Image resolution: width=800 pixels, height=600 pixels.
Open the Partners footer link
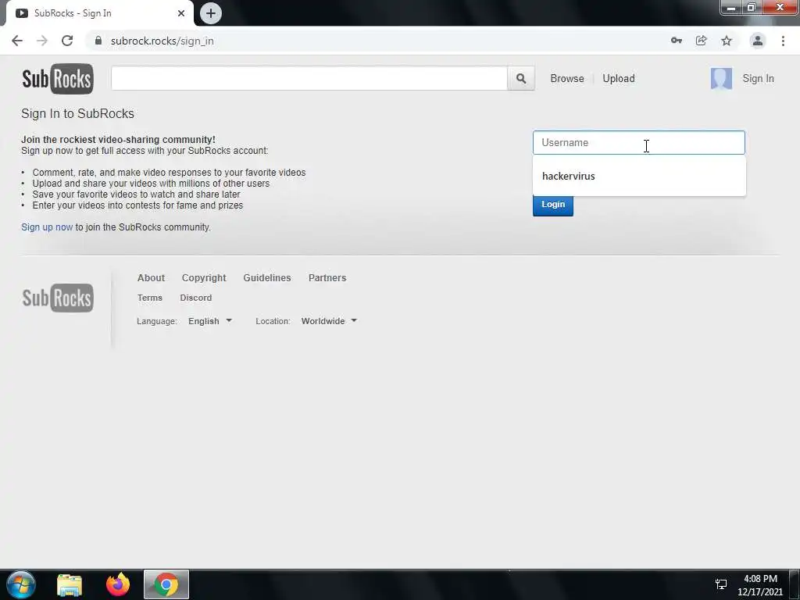(x=327, y=277)
